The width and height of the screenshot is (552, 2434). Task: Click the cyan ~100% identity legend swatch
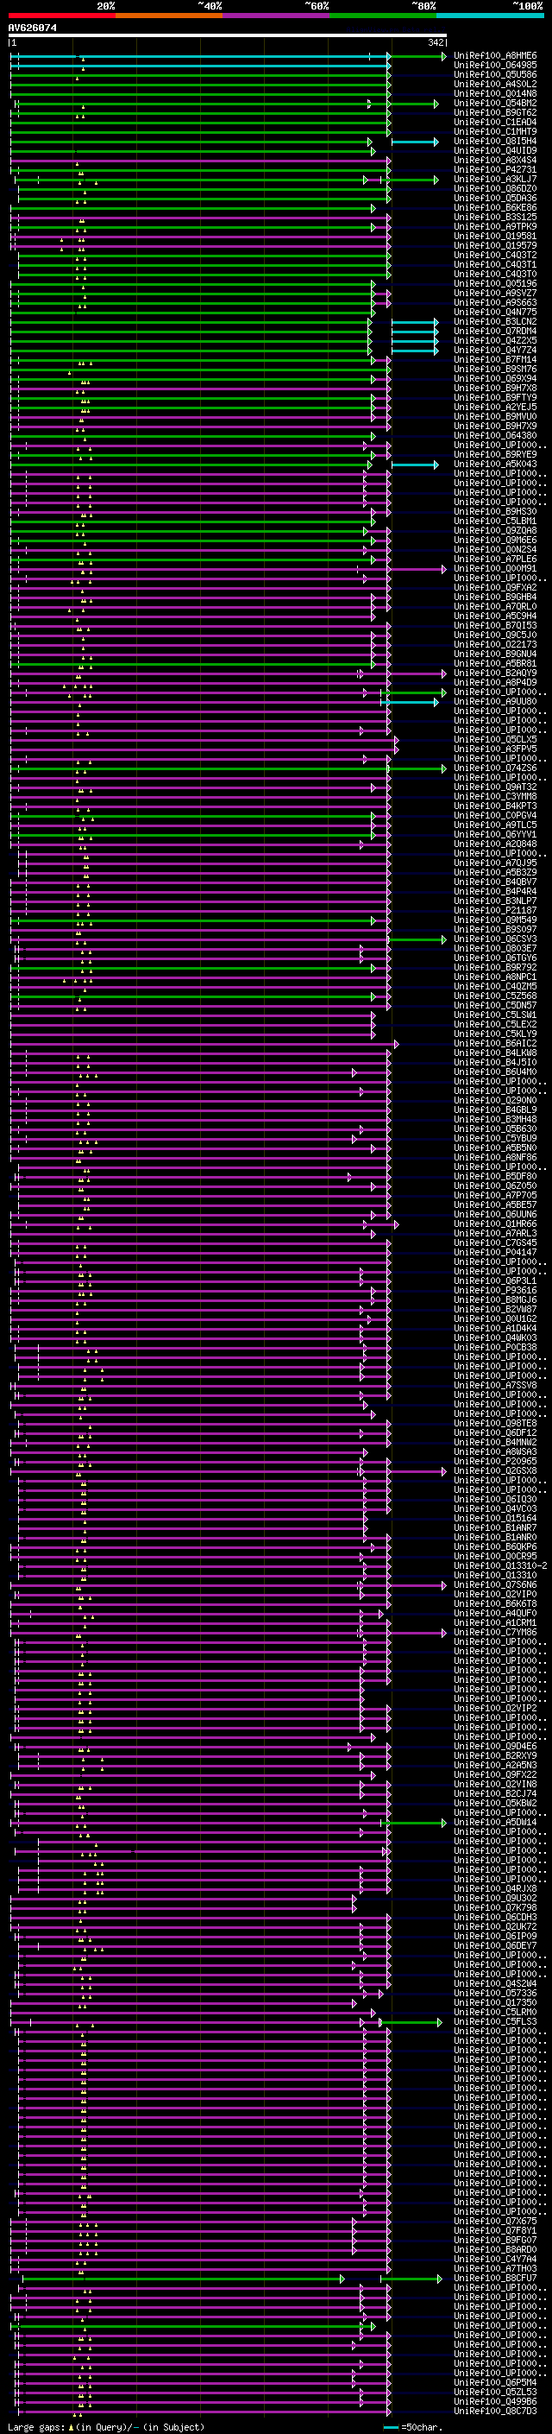pyautogui.click(x=491, y=16)
